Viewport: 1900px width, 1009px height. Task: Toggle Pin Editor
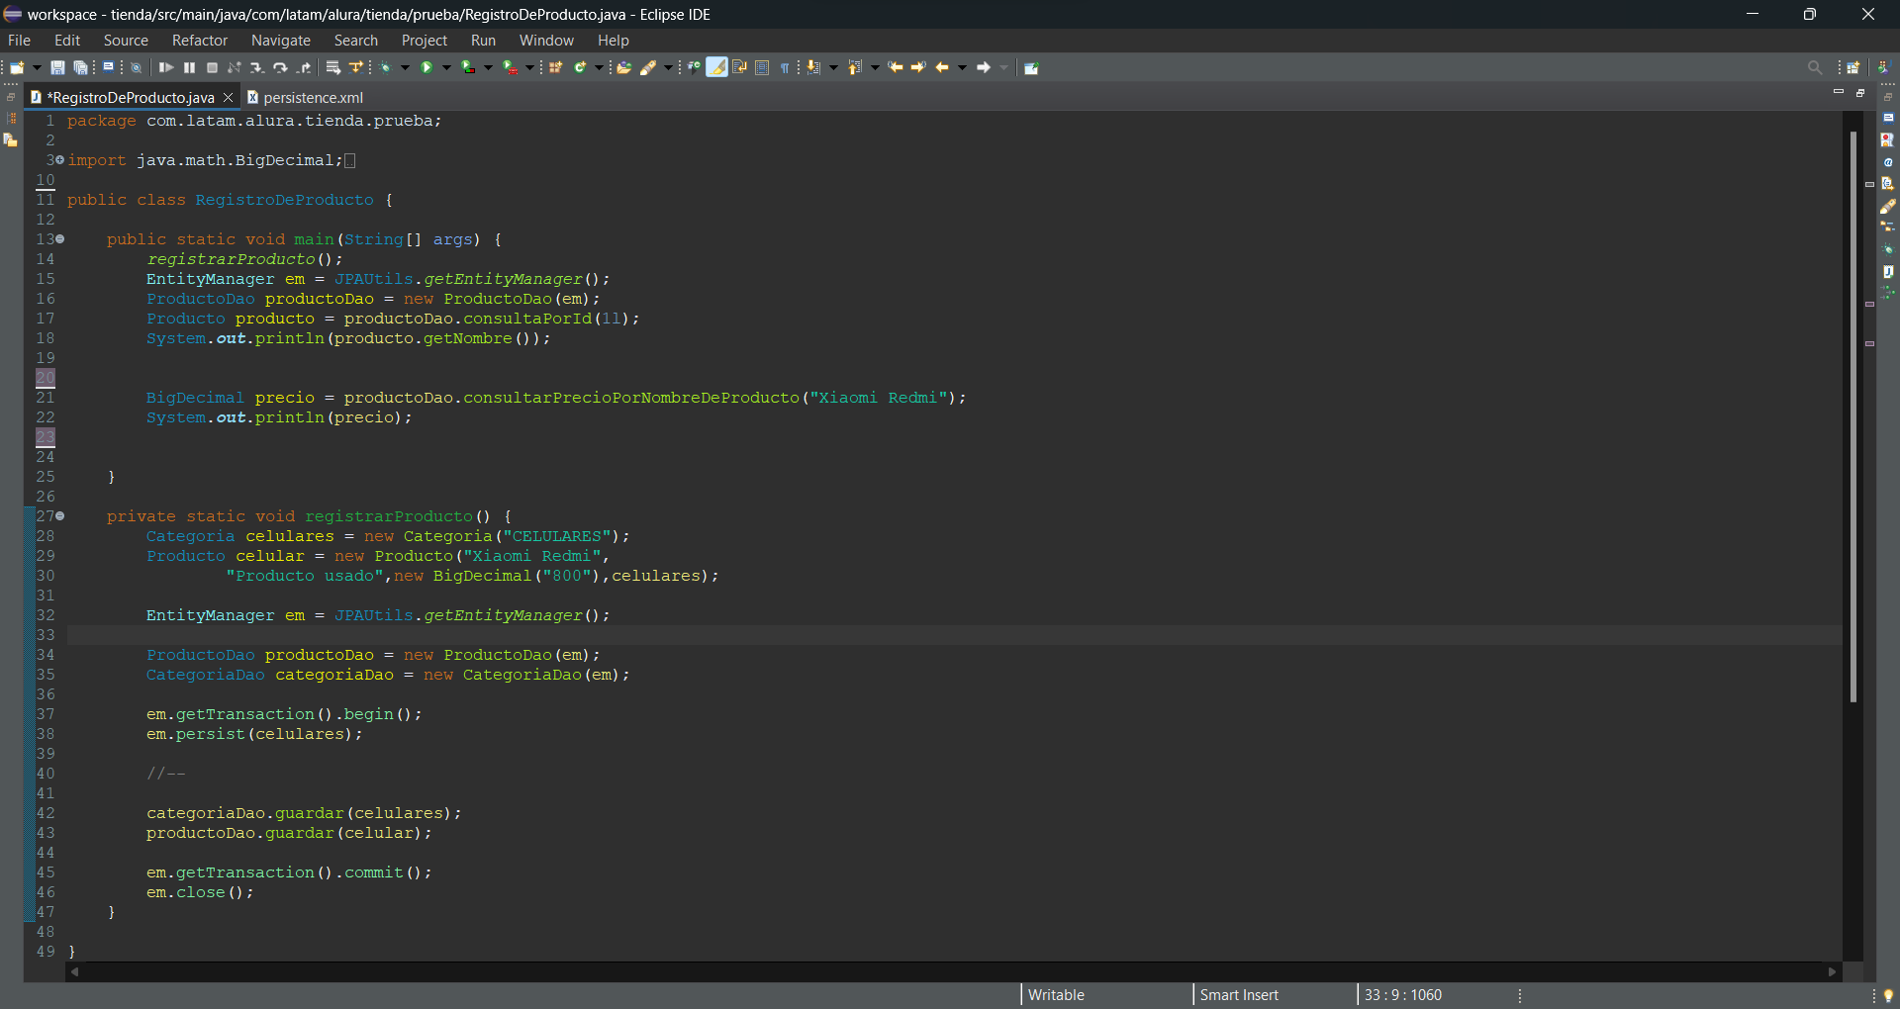click(x=1030, y=67)
